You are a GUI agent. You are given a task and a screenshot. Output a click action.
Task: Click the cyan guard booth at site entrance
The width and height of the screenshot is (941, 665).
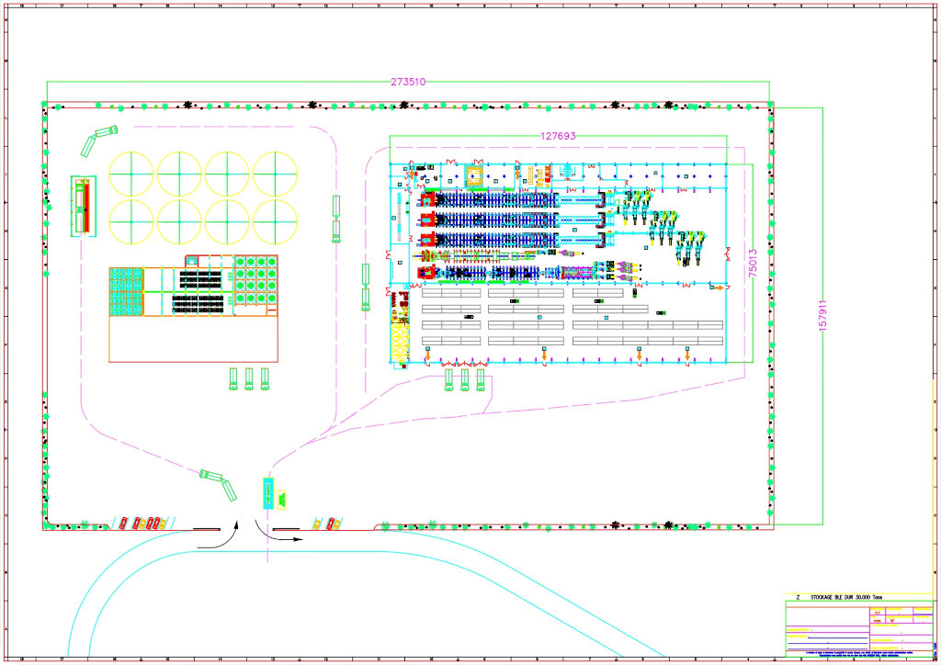[267, 494]
